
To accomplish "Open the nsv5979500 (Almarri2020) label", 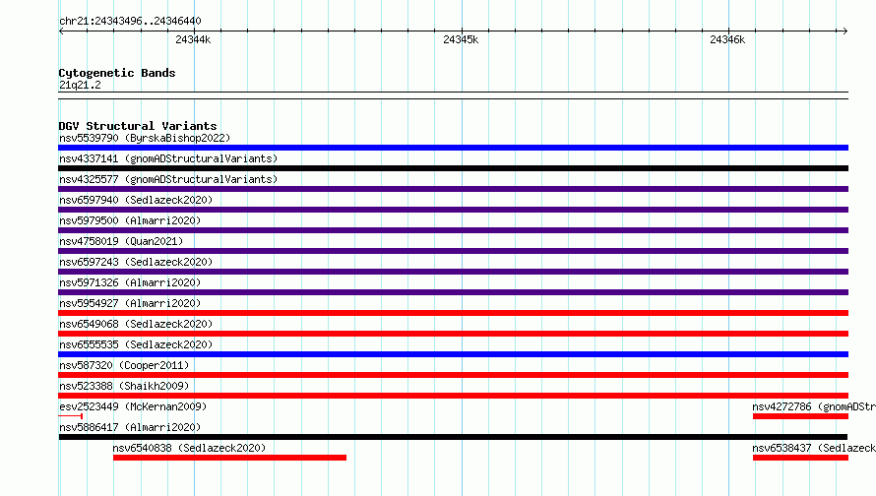I will tap(130, 220).
